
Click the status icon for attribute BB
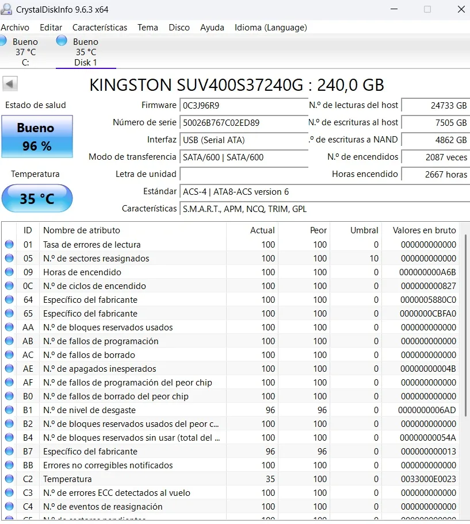[x=9, y=465]
